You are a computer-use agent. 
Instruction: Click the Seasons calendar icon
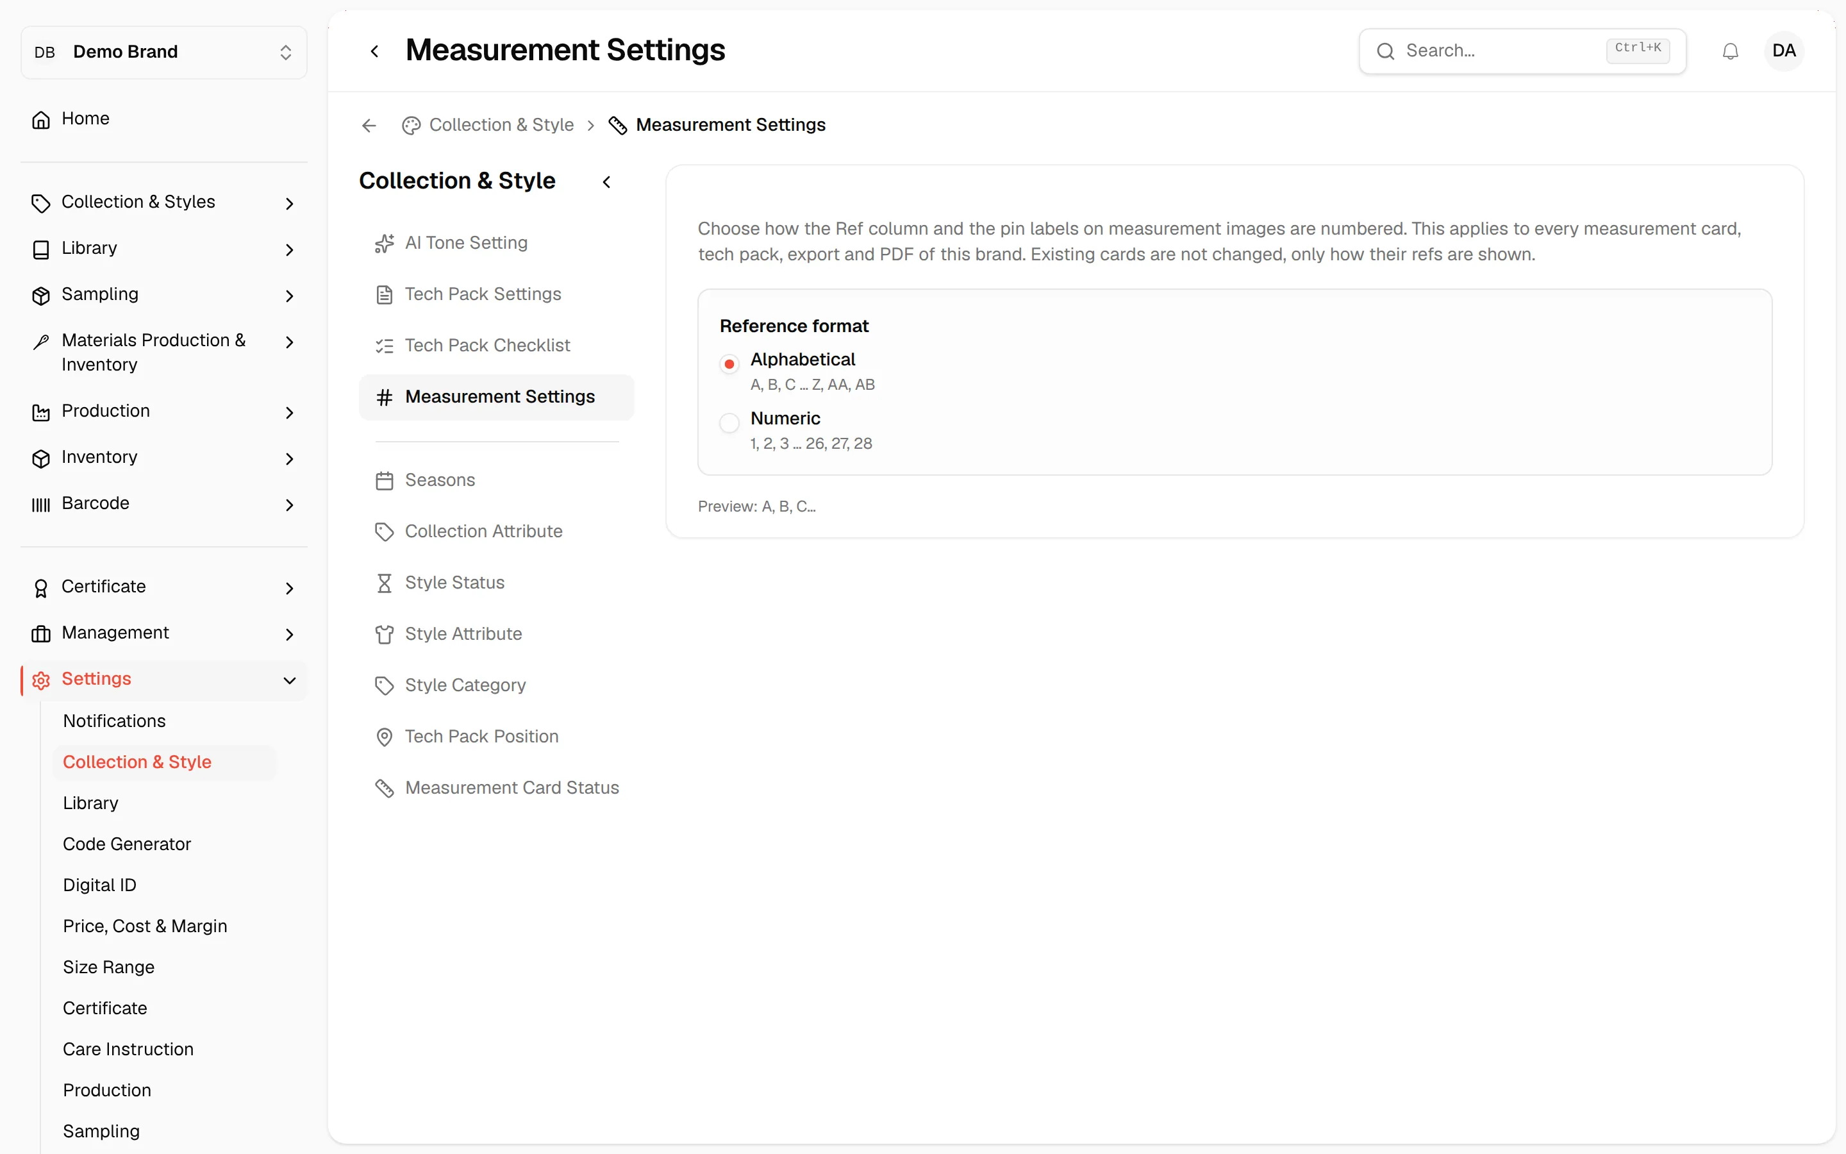tap(385, 481)
